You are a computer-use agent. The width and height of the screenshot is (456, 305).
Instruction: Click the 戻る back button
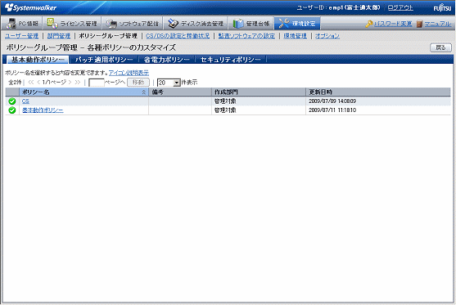(440, 47)
